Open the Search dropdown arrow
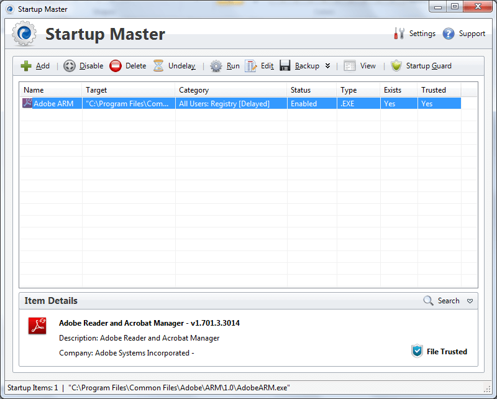 click(x=470, y=301)
